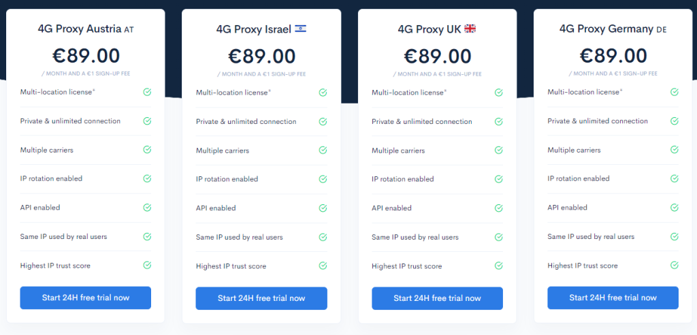
Task: Click UK IP rotation enabled checkmark
Action: [498, 179]
